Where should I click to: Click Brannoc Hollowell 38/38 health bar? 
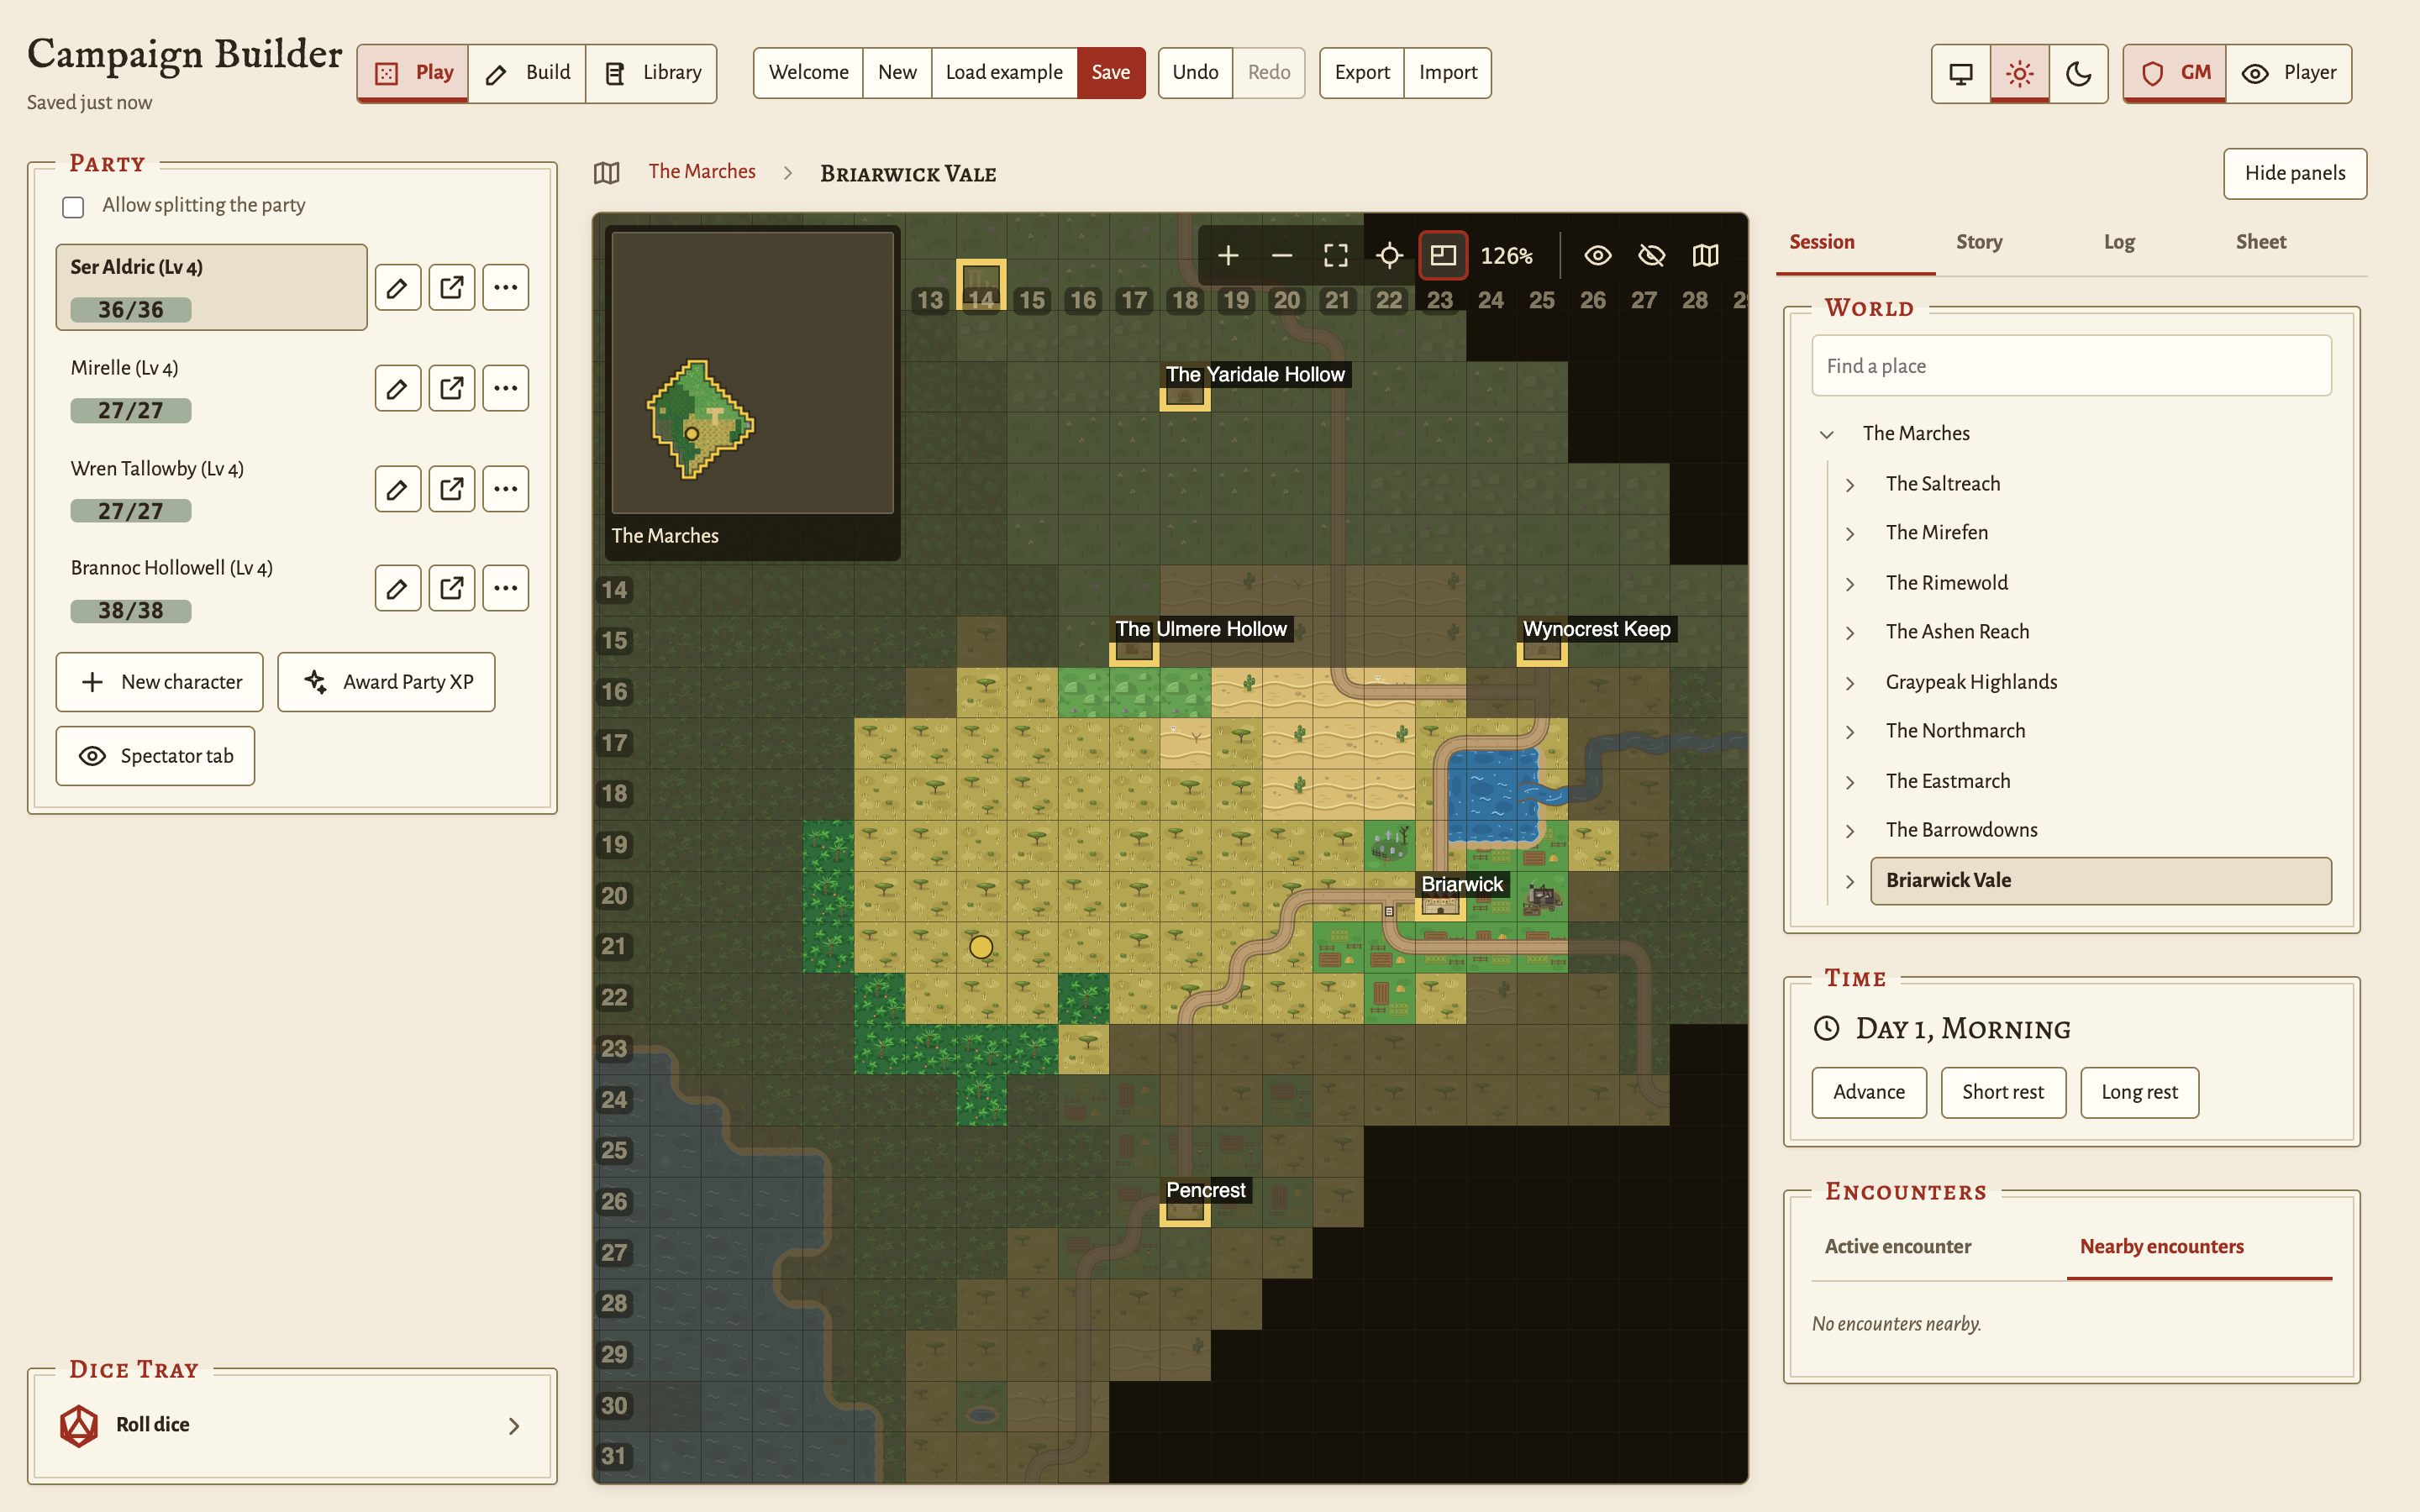[x=130, y=611]
